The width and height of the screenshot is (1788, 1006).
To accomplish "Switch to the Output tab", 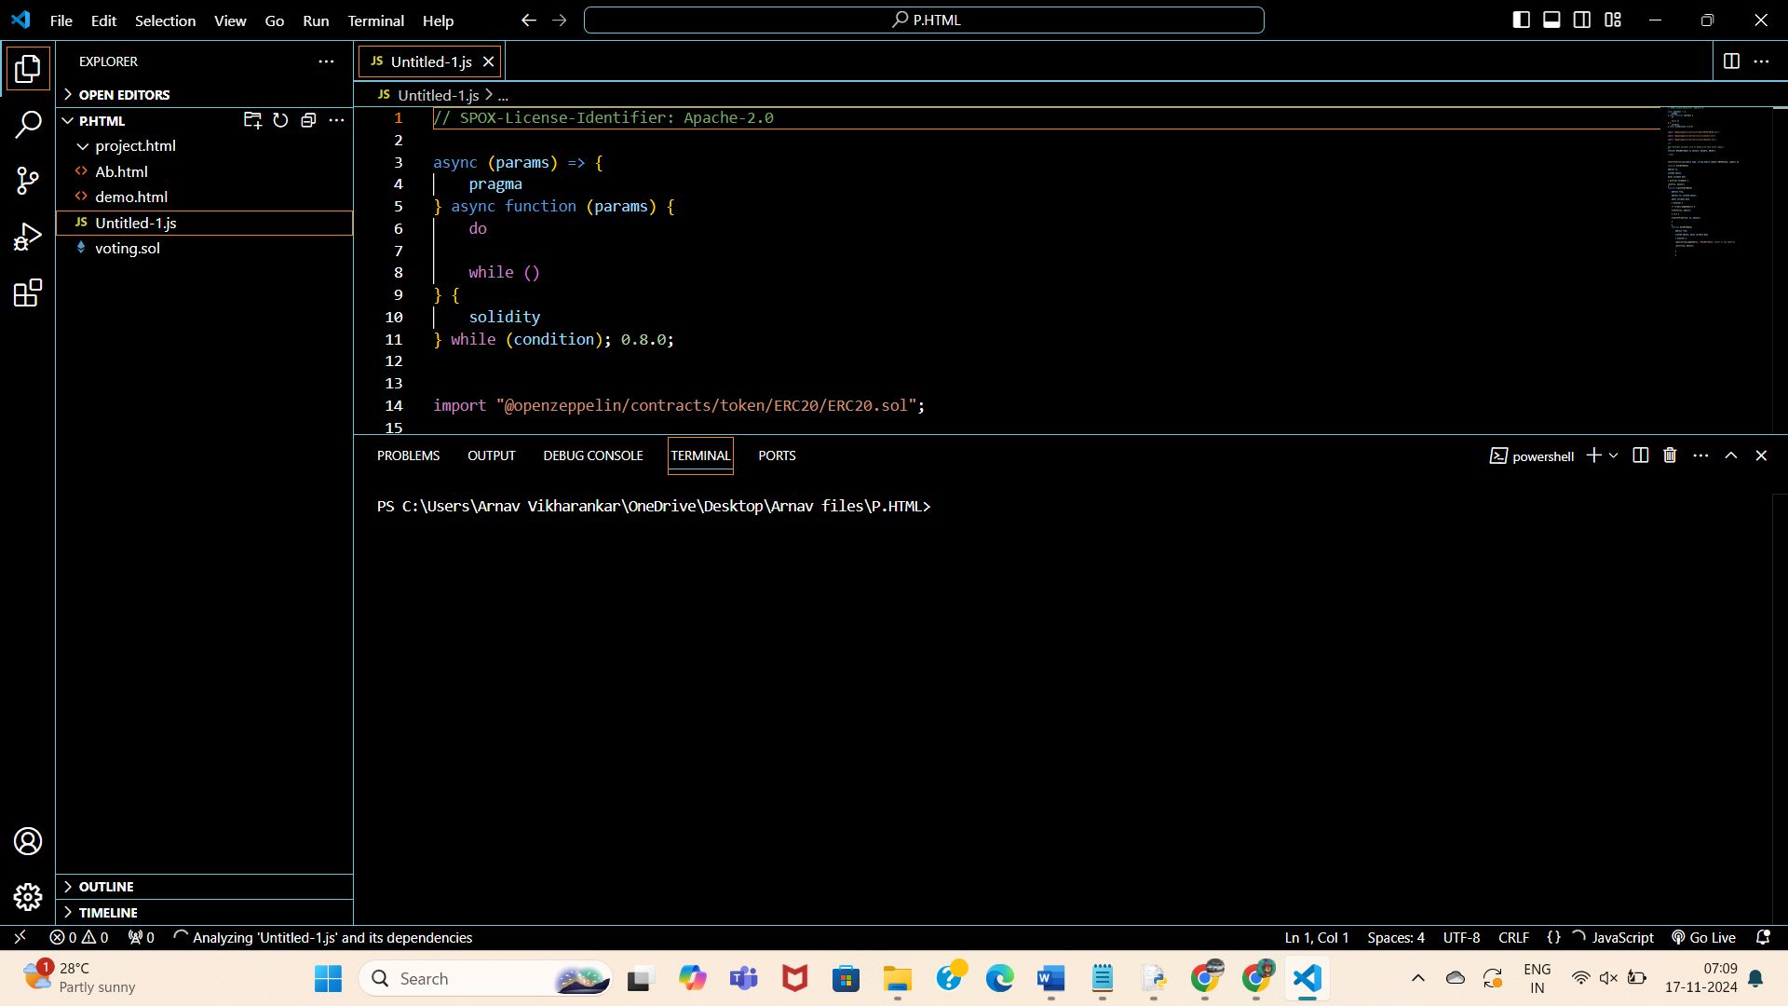I will [491, 455].
